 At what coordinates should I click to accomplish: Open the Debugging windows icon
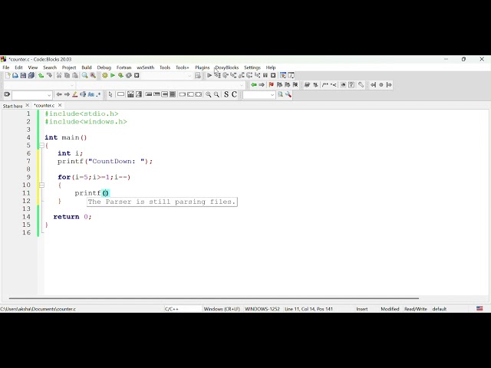point(283,75)
